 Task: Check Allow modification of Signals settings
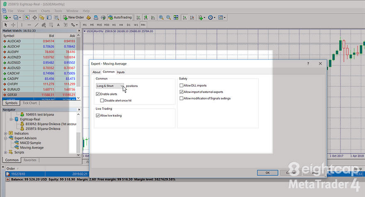[181, 99]
